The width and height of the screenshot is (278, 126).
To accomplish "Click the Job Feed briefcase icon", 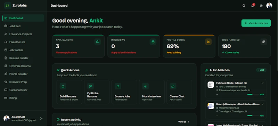I will click(6, 26).
